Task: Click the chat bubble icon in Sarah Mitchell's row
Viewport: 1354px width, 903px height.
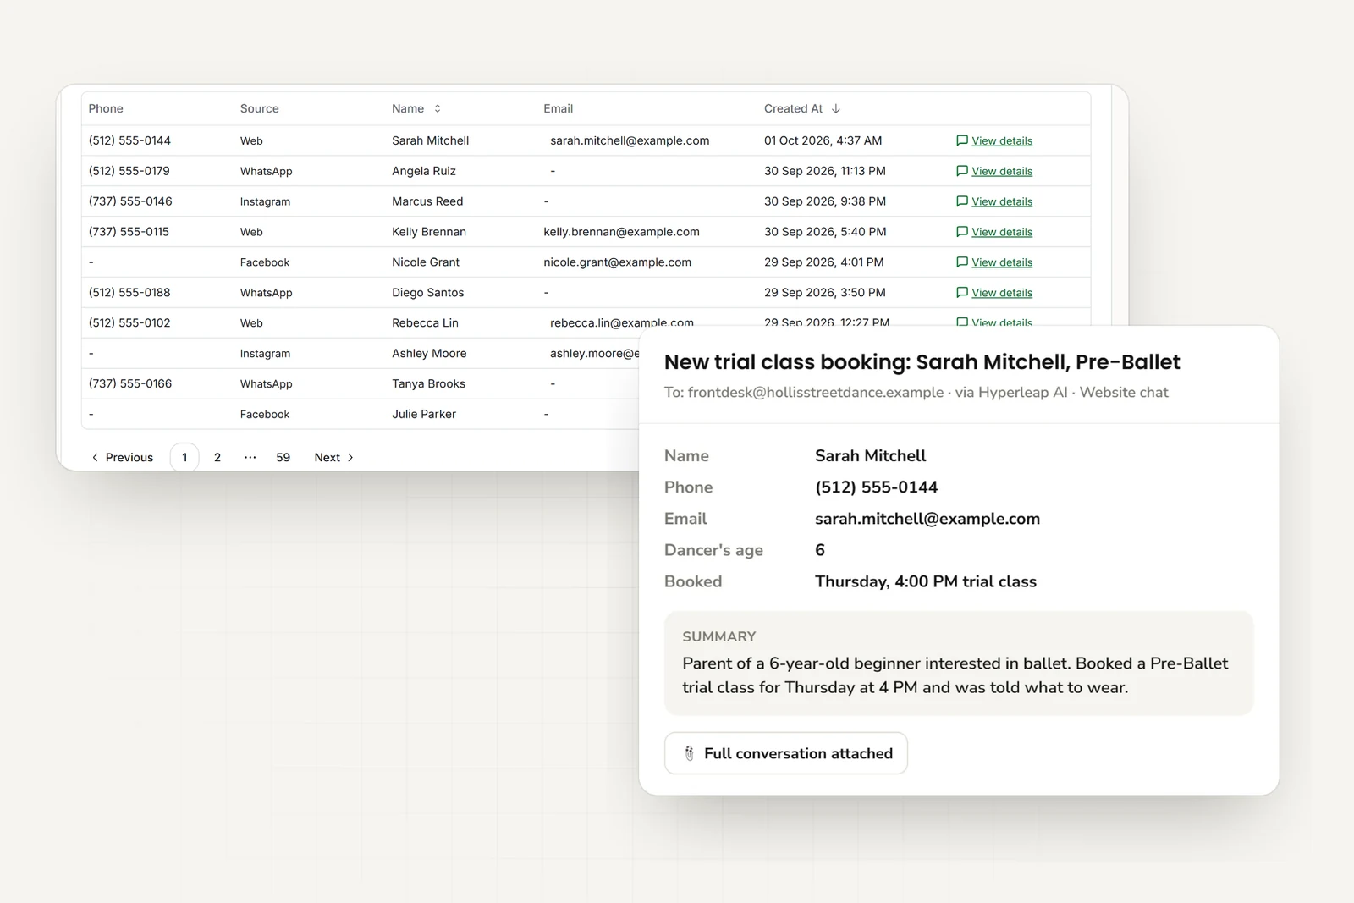Action: 961,140
